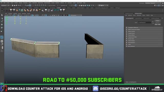
Task: Click the Show button in Attribute Editor
Action: [x=156, y=25]
